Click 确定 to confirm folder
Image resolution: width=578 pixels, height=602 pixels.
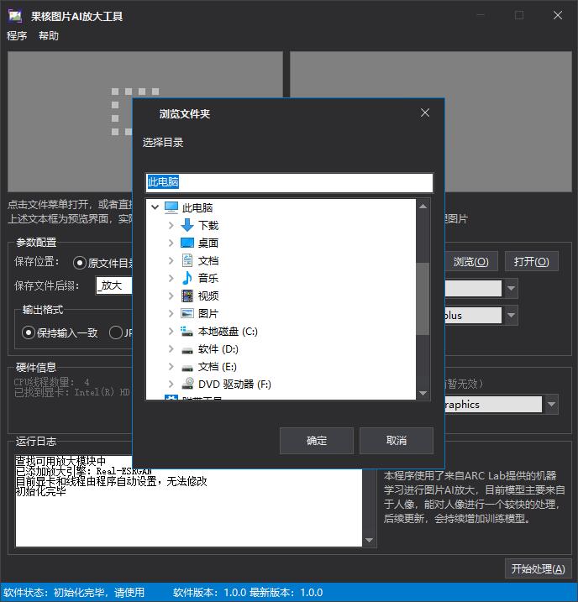pyautogui.click(x=317, y=440)
